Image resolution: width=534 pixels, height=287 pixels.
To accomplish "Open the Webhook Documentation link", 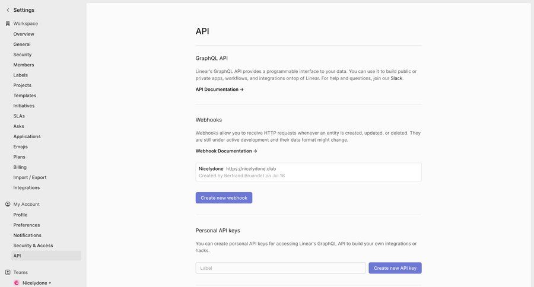I will [226, 151].
